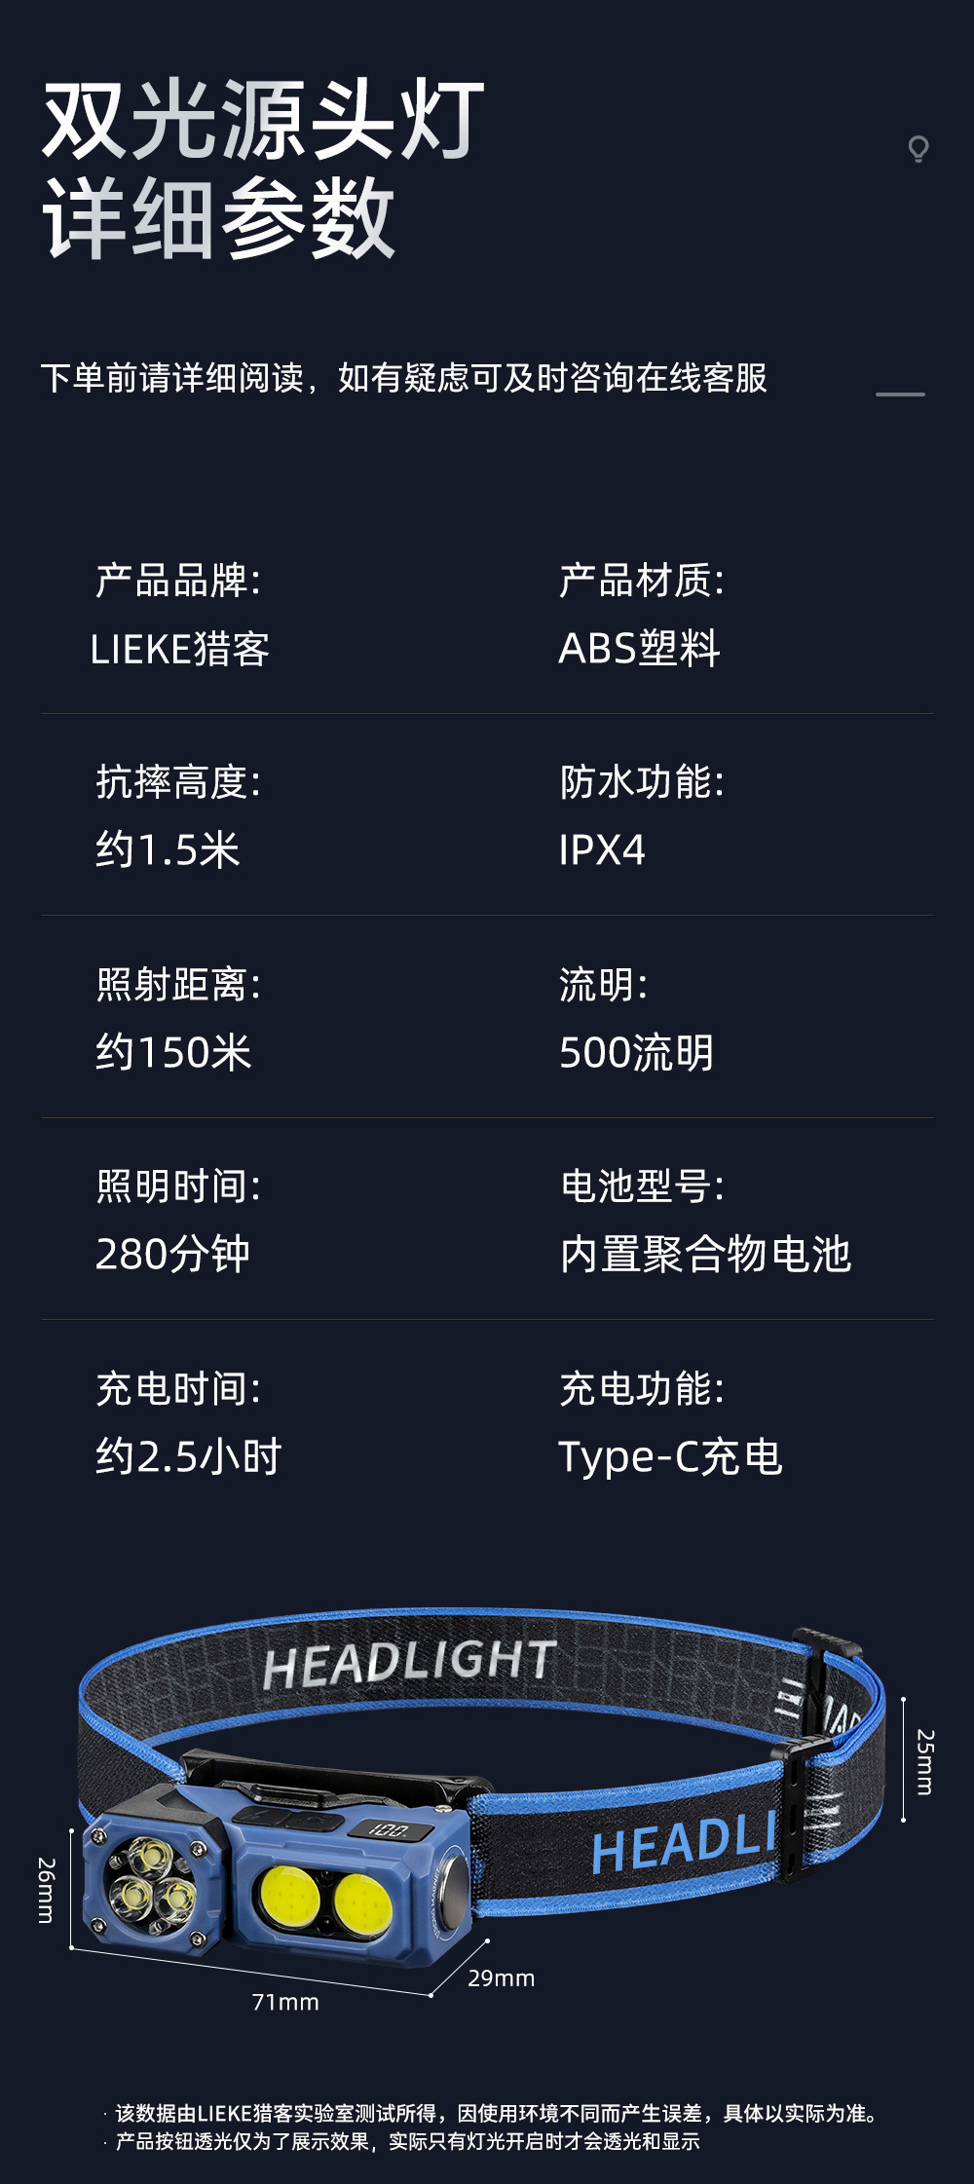This screenshot has height=2184, width=974.
Task: Click the round metal end cap on the headlamp
Action: coord(453,1879)
